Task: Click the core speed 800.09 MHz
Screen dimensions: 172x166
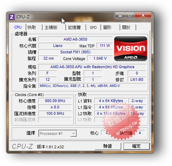Action: 55,101
